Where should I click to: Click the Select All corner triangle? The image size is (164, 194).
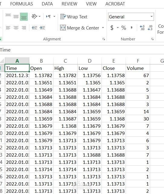[x=2, y=61]
